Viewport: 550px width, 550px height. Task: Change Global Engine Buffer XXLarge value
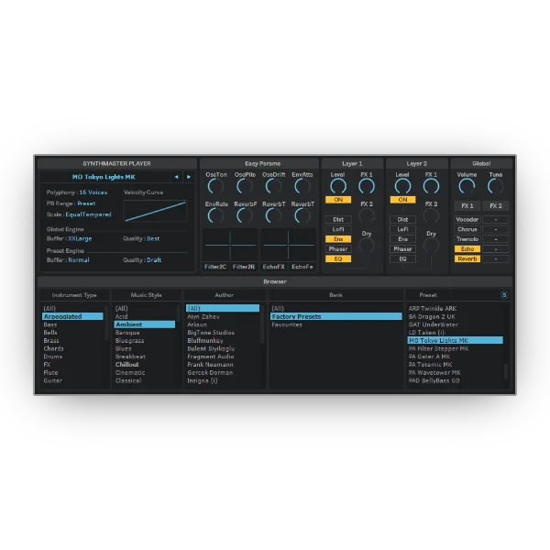(80, 238)
